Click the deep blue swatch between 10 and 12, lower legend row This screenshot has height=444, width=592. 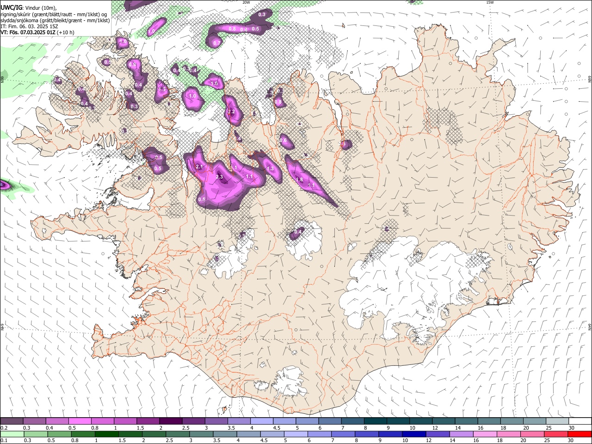(x=413, y=434)
